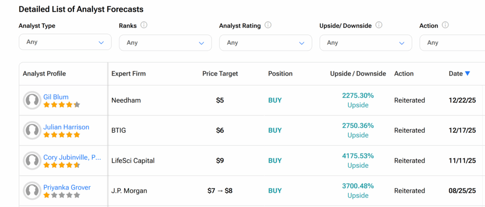Viewport: 485px width, 207px height.
Task: Click Priyanka Grover's profile avatar
Action: [x=32, y=191]
